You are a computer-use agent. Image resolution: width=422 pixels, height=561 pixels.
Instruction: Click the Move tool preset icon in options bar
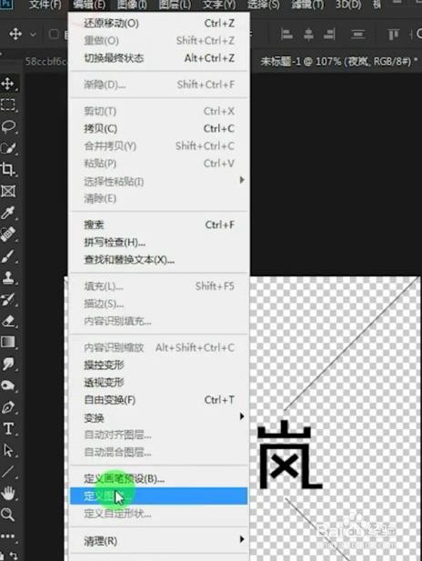(15, 35)
